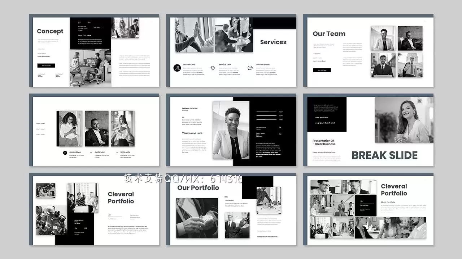This screenshot has width=462, height=259.
Task: Click the Your Name Here heading
Action: click(192, 133)
